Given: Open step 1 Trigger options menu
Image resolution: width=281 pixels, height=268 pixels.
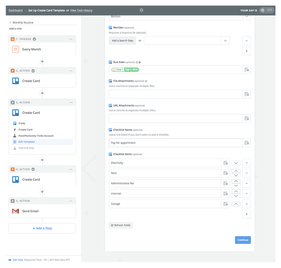Looking at the screenshot, I should (x=71, y=39).
